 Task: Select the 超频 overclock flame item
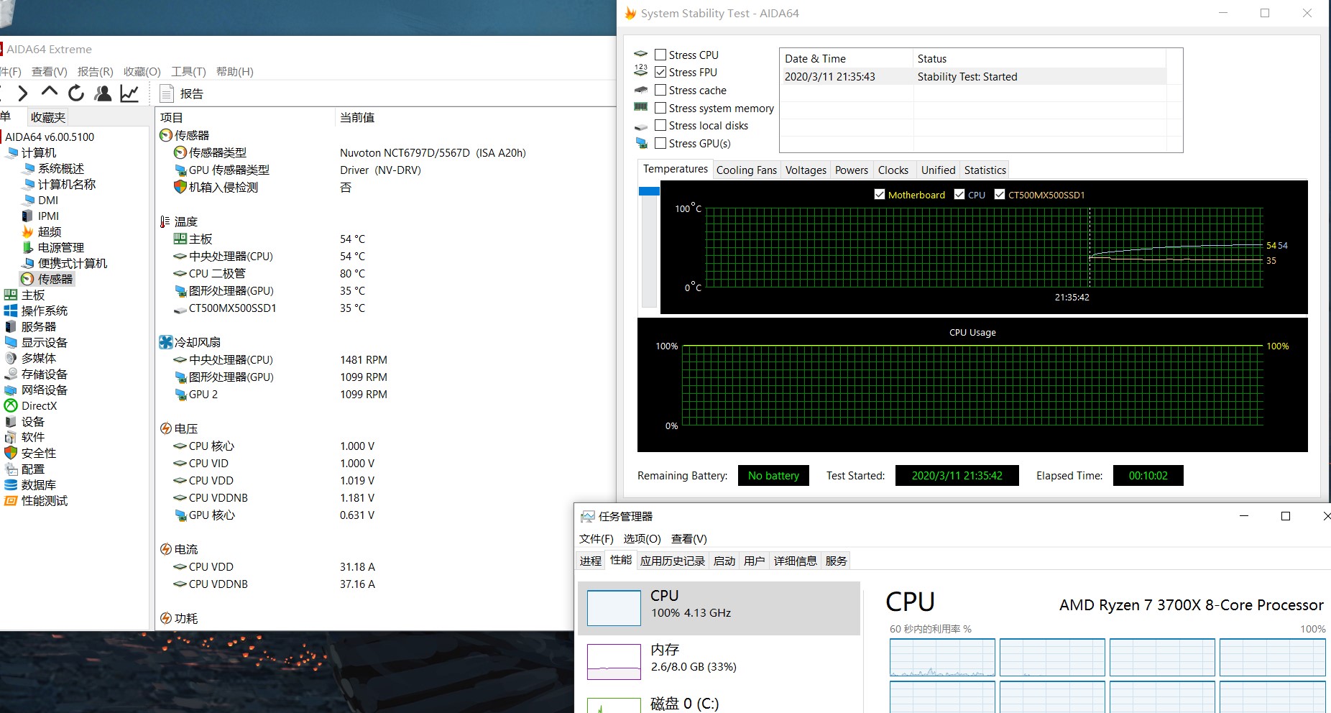(x=49, y=231)
